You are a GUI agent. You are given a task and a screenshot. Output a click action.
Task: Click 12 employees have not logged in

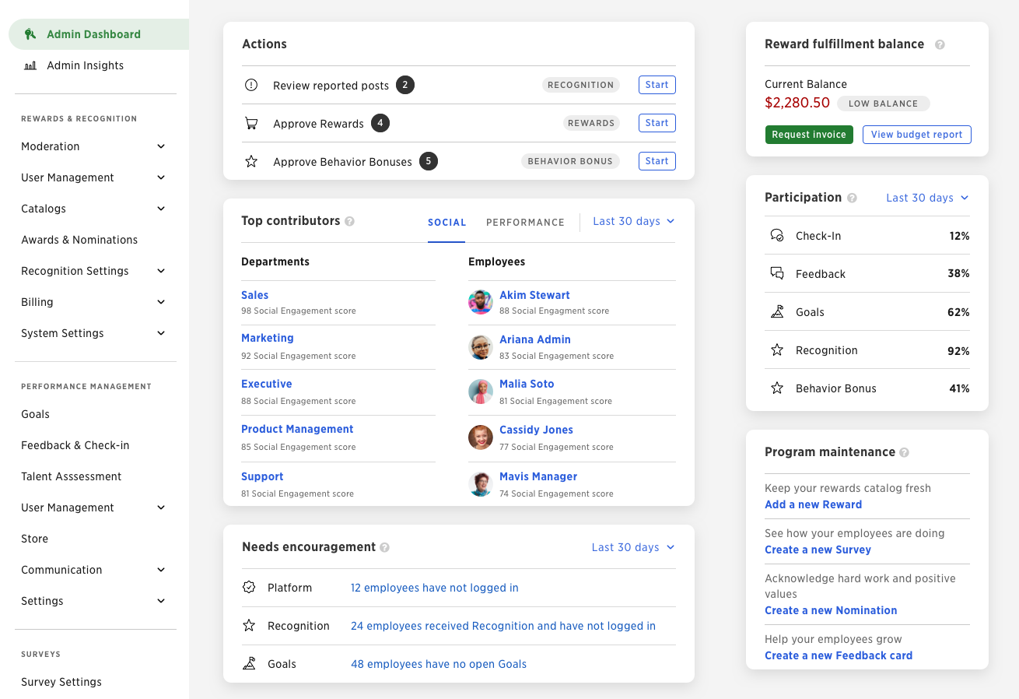(435, 588)
